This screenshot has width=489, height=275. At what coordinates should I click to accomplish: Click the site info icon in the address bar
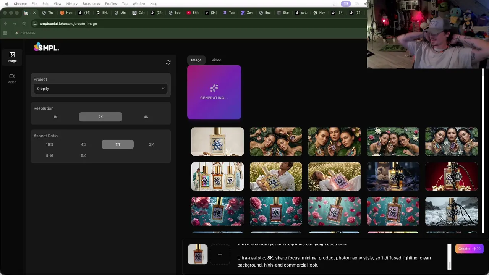click(35, 24)
